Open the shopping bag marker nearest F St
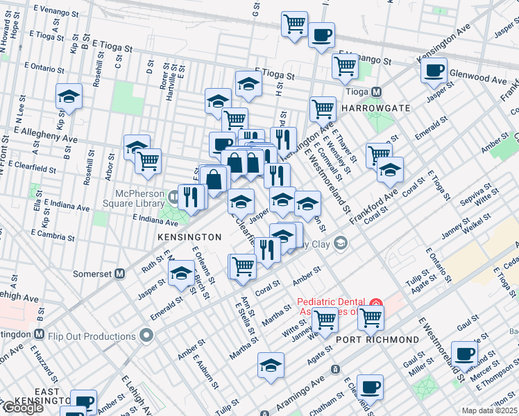The width and height of the screenshot is (519, 416). point(214,180)
